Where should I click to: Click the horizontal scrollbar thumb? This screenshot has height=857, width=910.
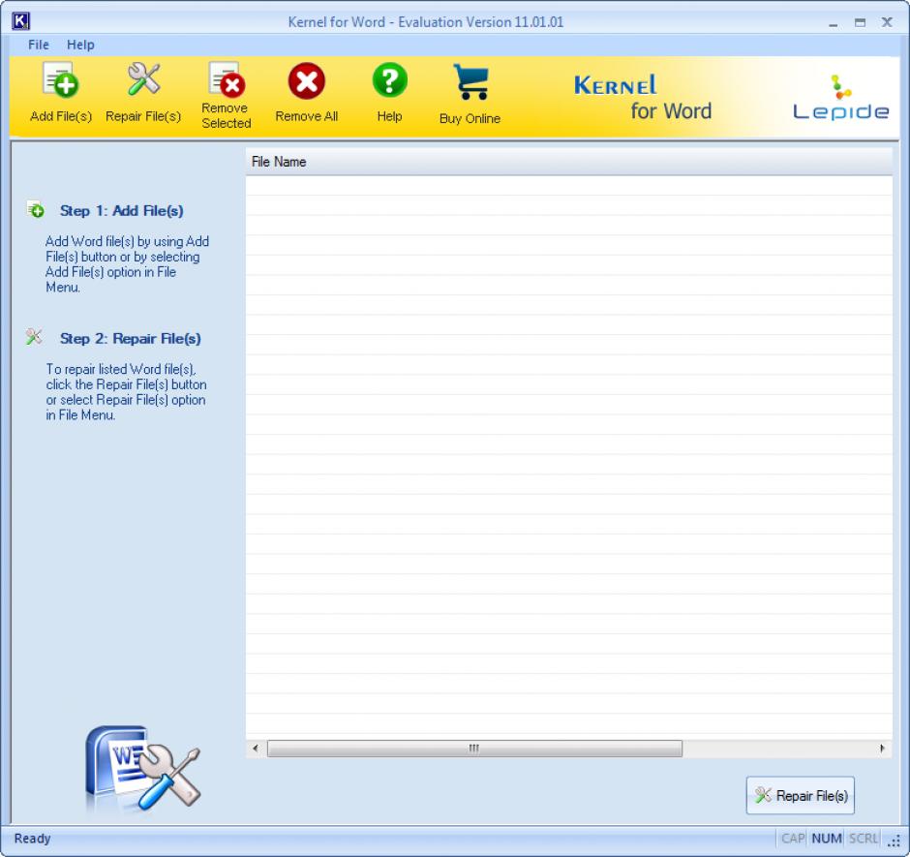(x=474, y=749)
